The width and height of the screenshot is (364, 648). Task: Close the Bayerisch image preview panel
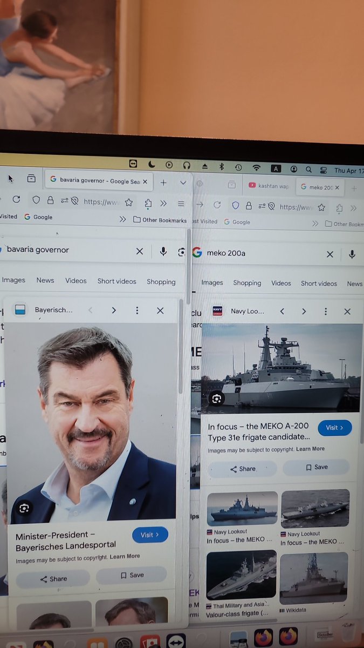tap(160, 310)
